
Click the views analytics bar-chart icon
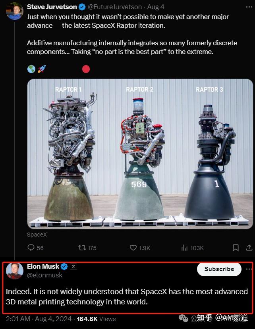coord(184,248)
